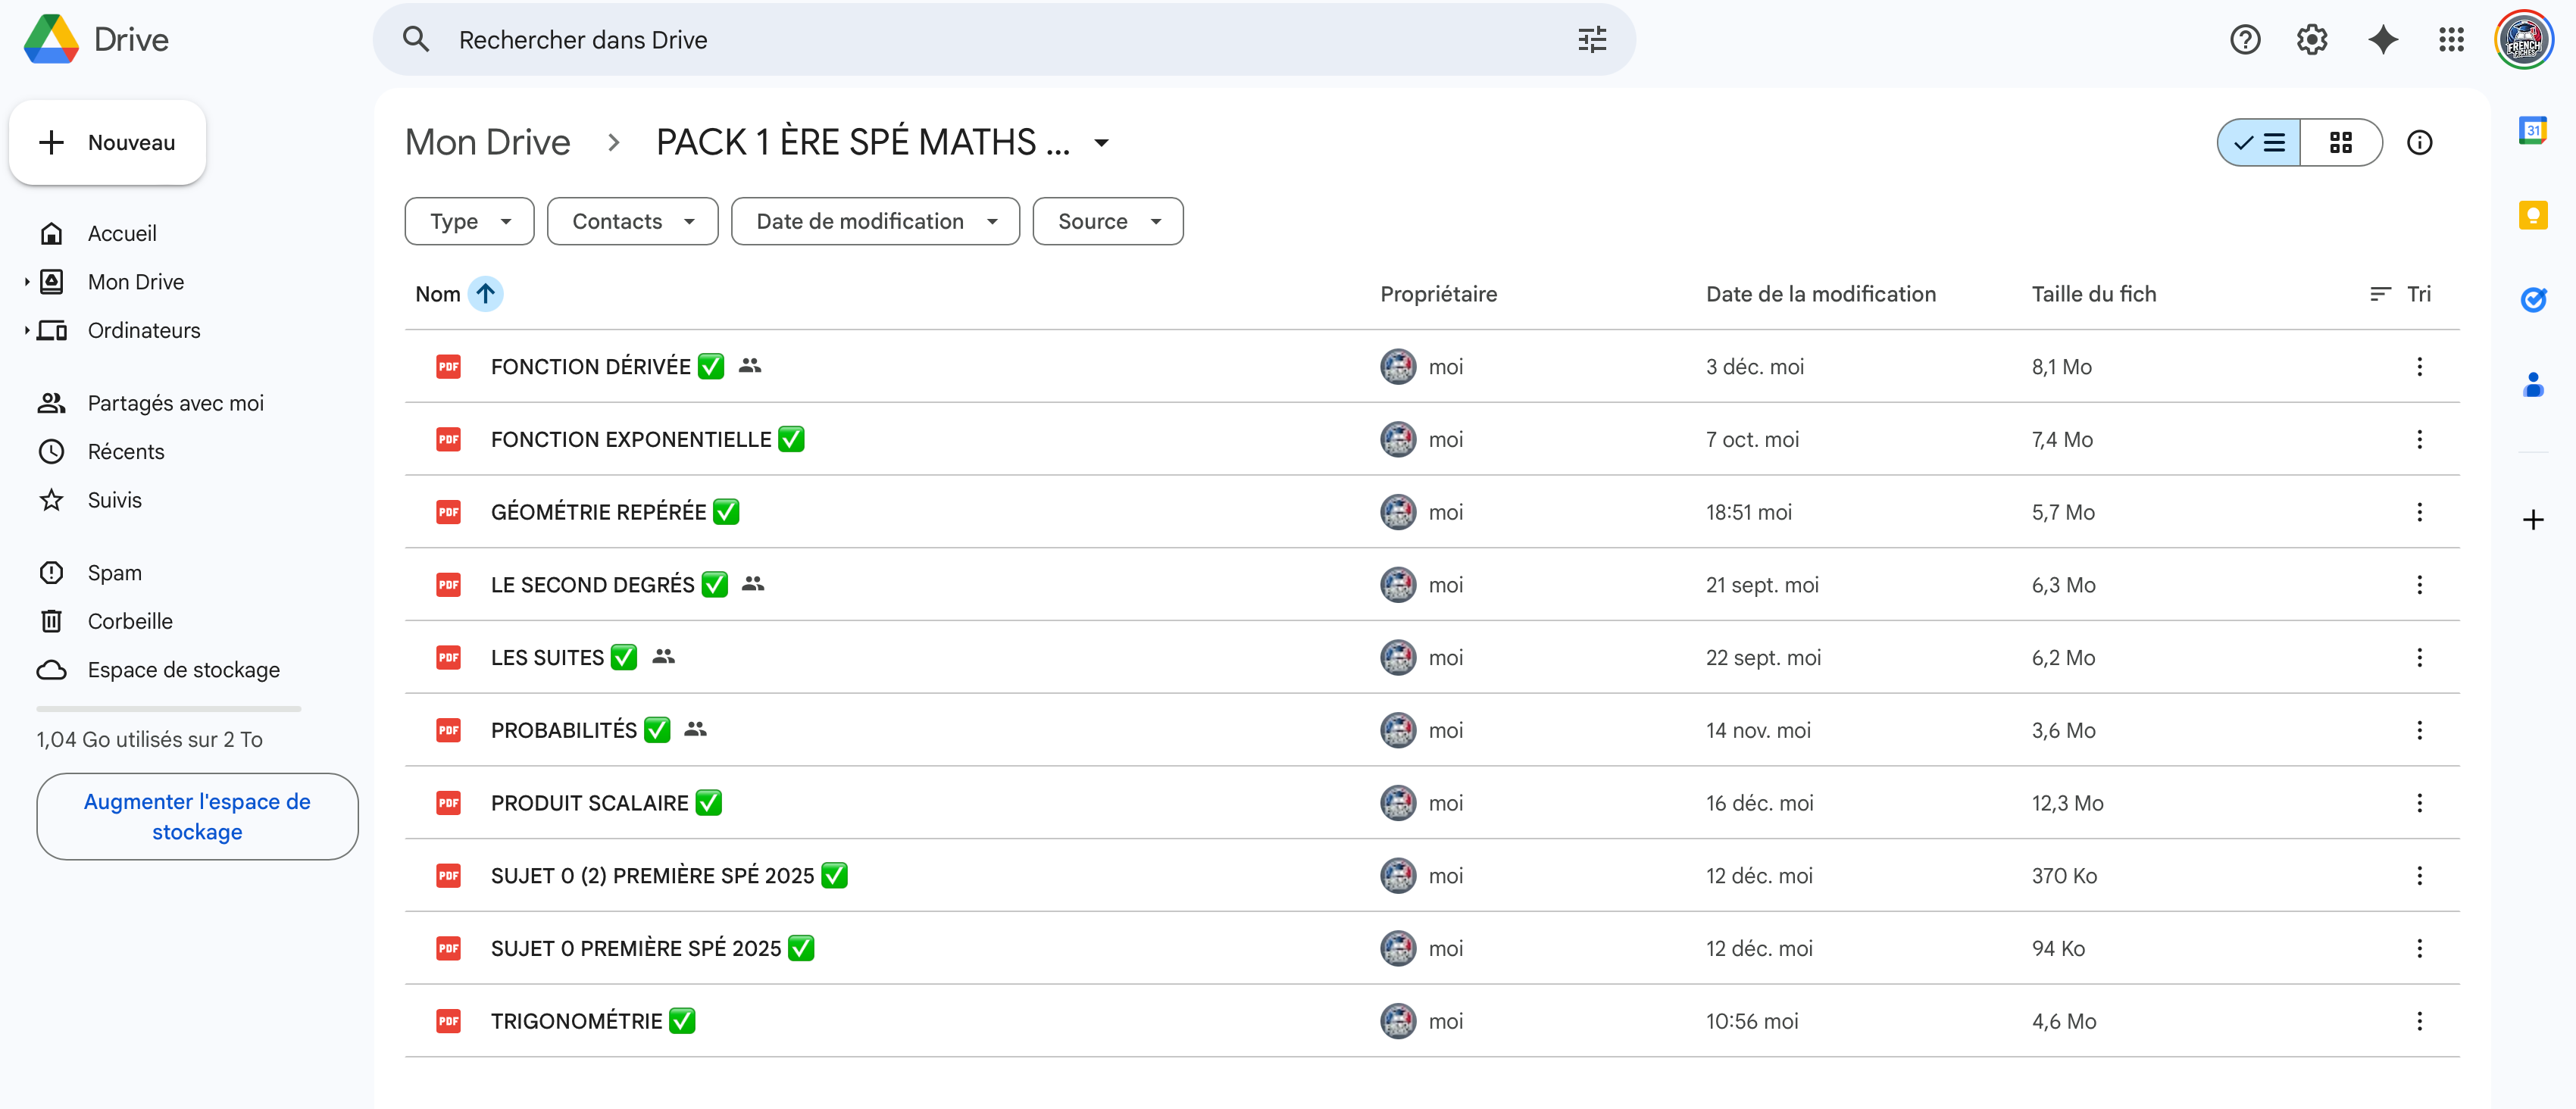Switch to grid layout view

coord(2341,143)
